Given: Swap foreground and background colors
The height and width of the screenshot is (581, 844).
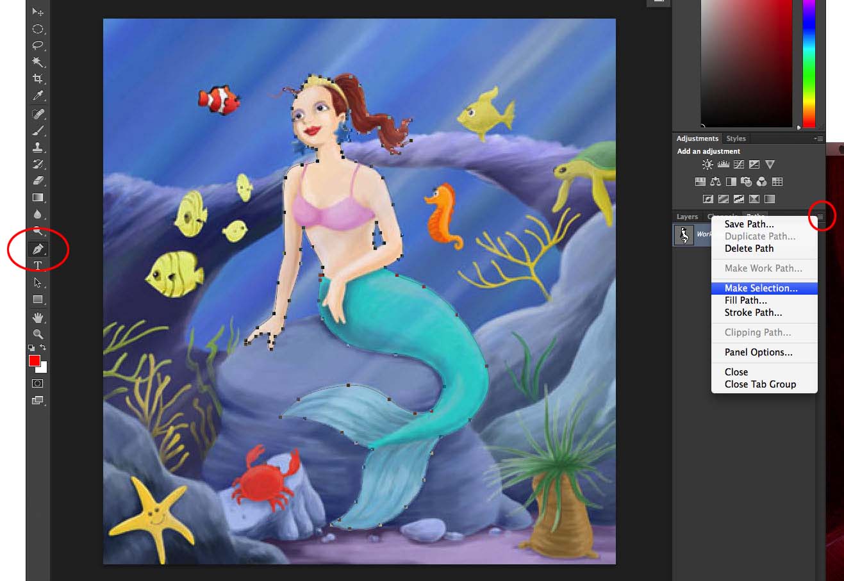Looking at the screenshot, I should pos(43,347).
